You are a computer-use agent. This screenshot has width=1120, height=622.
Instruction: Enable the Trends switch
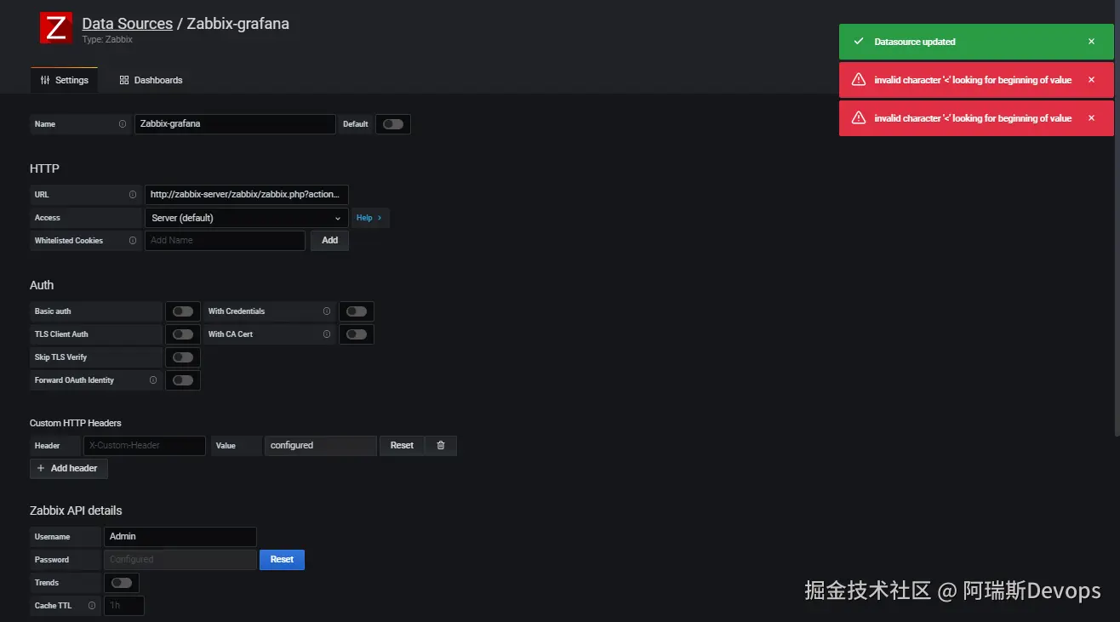click(122, 583)
